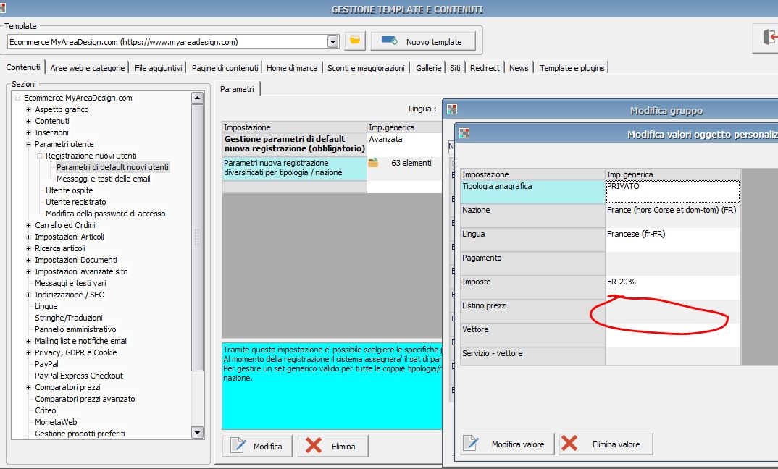Image resolution: width=778 pixels, height=469 pixels.
Task: Expand Aspetto grafico tree node
Action: [29, 109]
